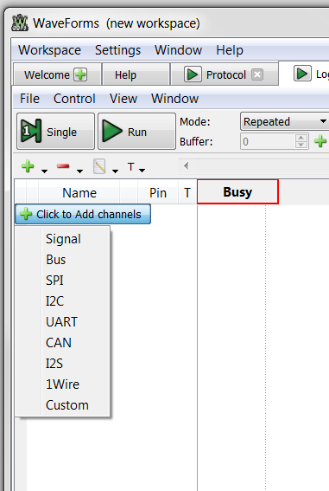Click the Name column header
329x491 pixels.
point(79,192)
